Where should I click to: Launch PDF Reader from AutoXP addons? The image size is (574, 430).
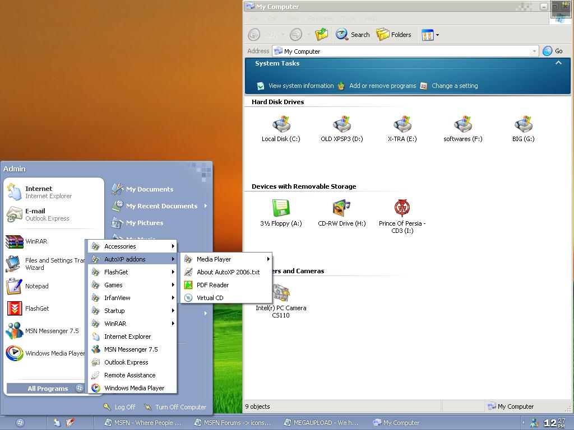pyautogui.click(x=226, y=285)
